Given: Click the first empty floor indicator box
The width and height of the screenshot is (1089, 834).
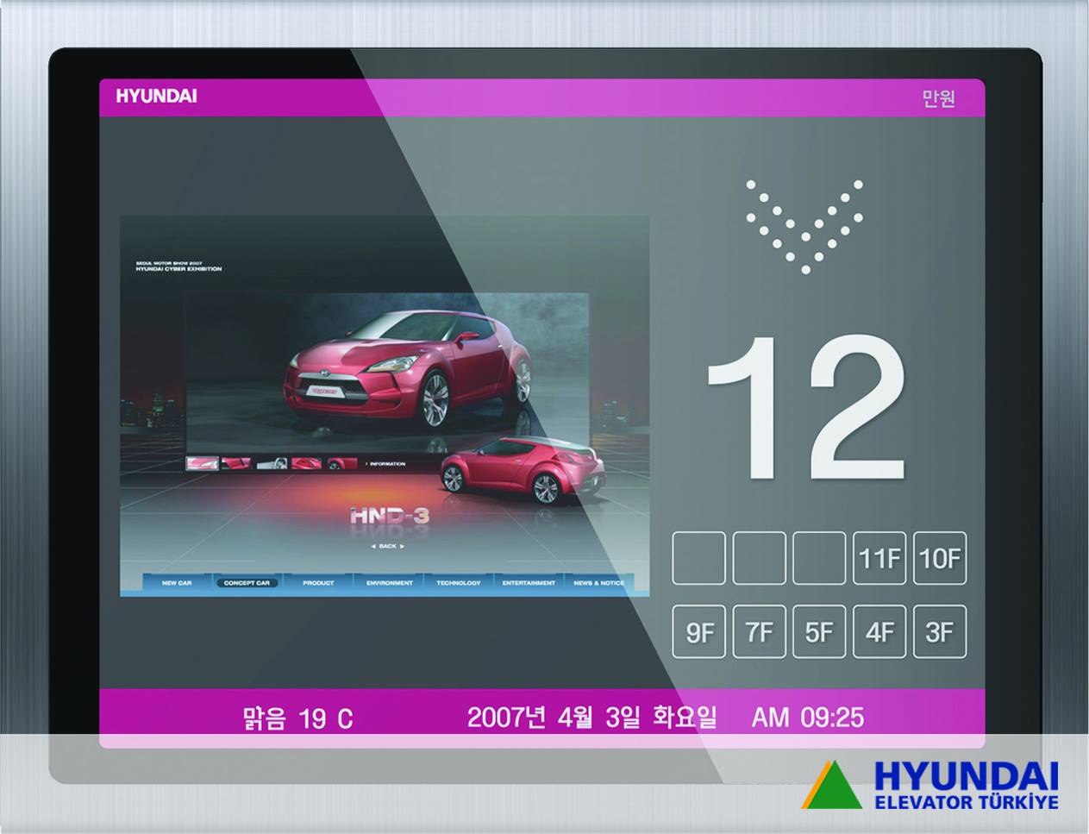Looking at the screenshot, I should click(698, 558).
